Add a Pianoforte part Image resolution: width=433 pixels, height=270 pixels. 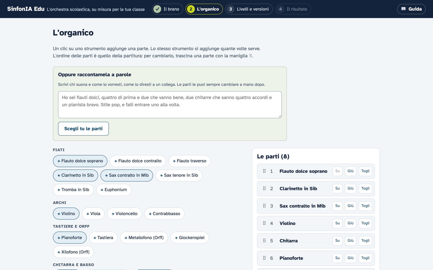click(70, 238)
